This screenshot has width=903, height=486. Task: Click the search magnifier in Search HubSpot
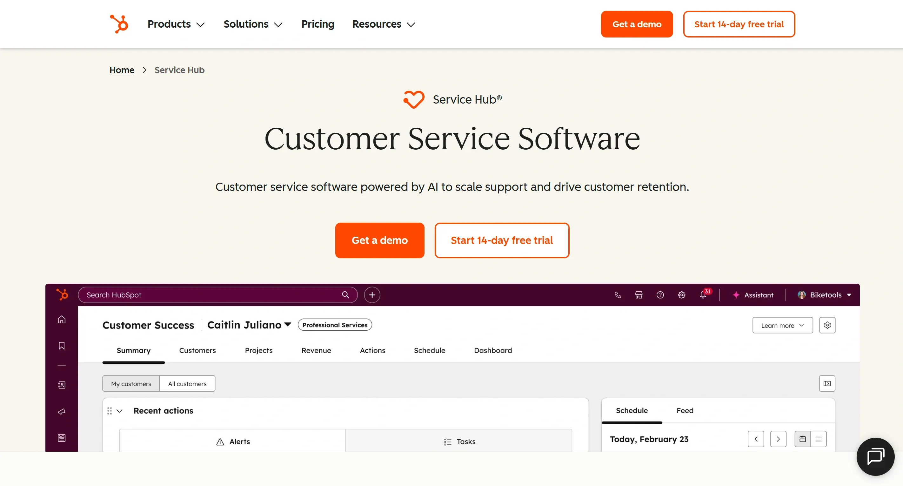click(x=346, y=295)
